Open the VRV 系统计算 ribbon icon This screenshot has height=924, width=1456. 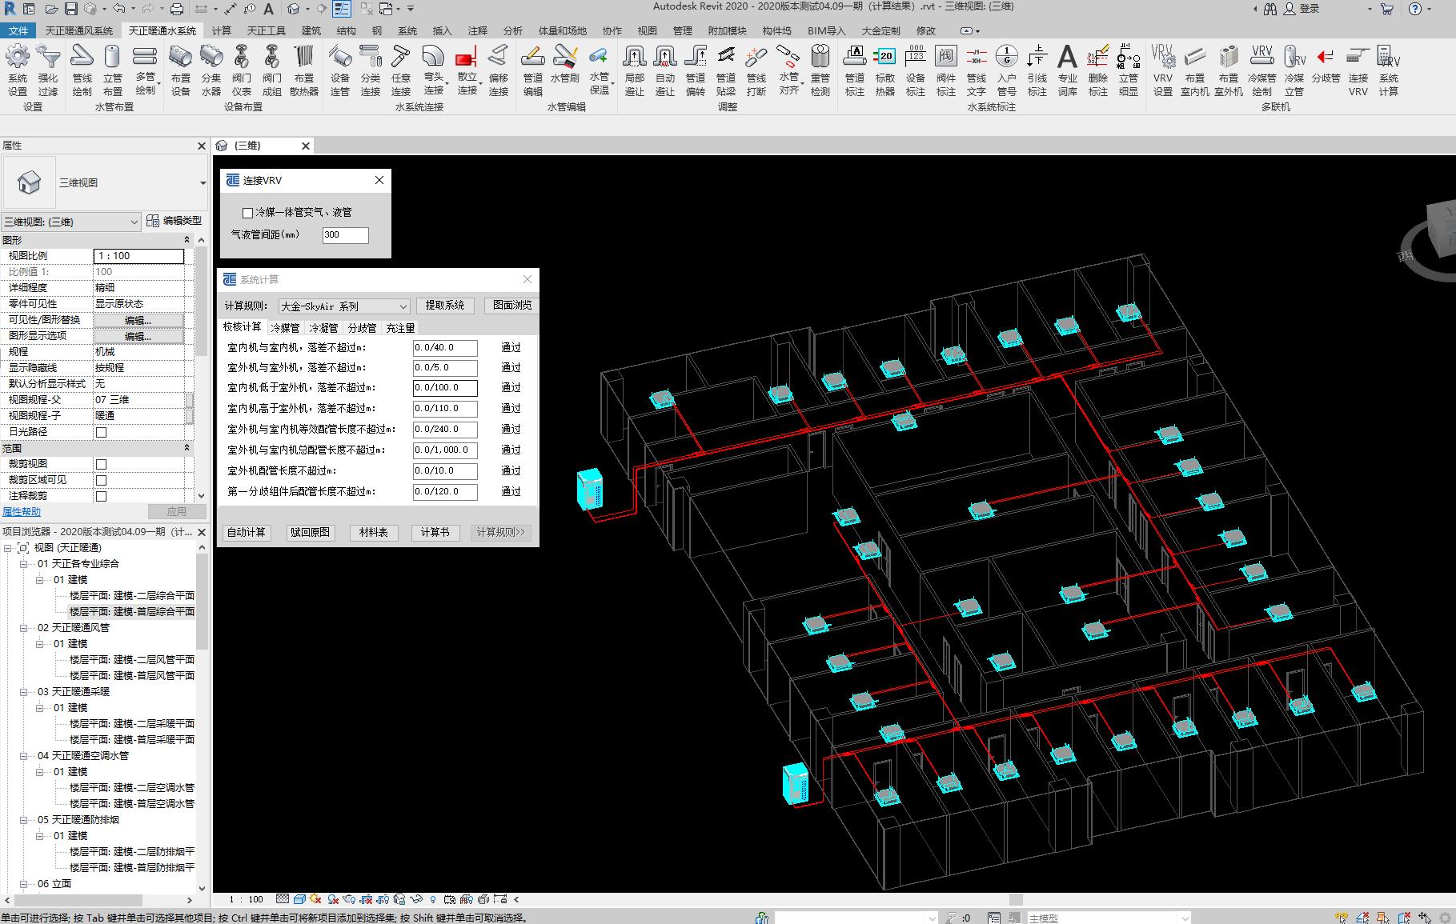[x=1388, y=58]
